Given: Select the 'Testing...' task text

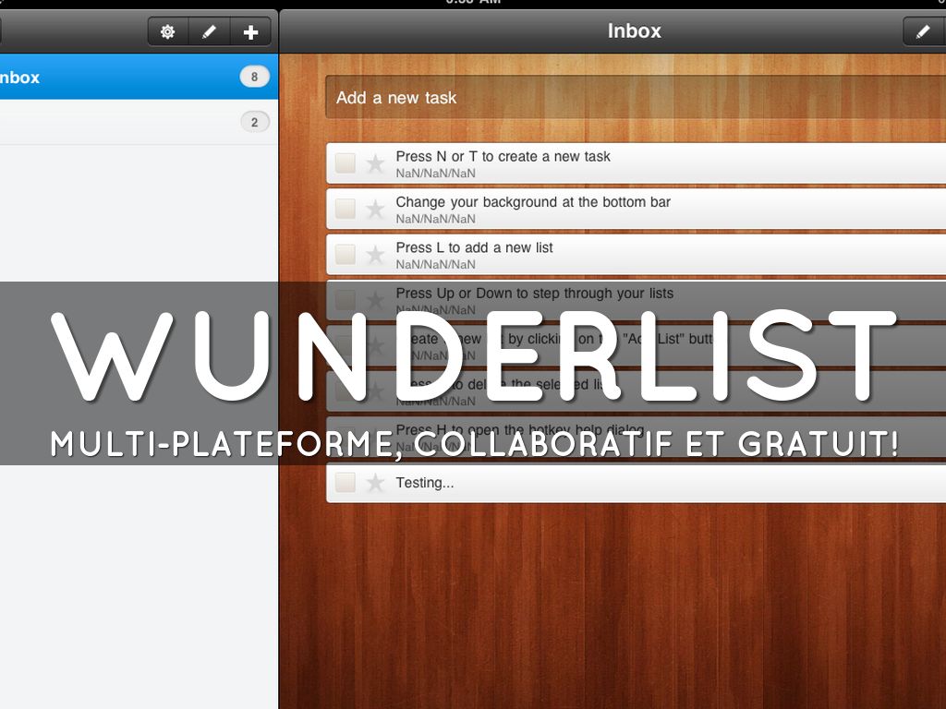Looking at the screenshot, I should point(425,483).
